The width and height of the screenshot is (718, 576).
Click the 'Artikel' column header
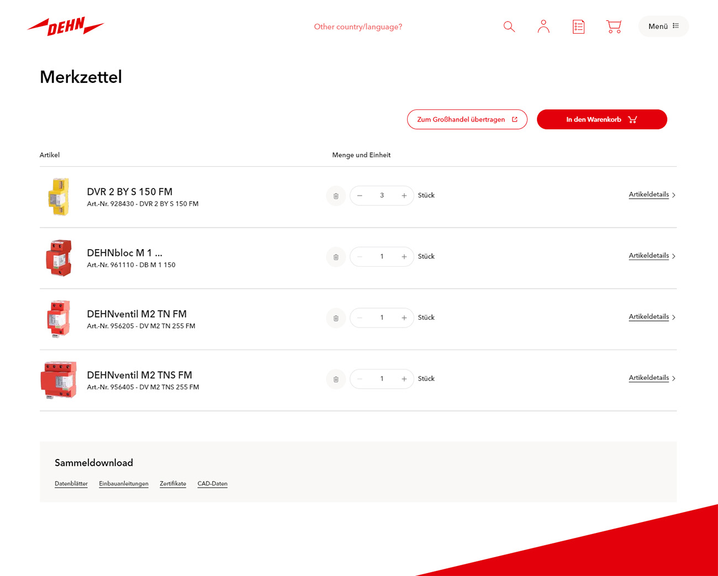pyautogui.click(x=50, y=155)
